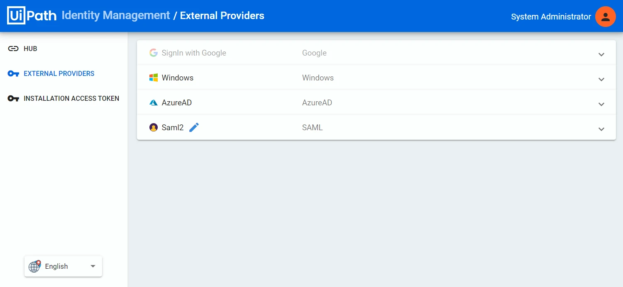Screen dimensions: 623x287
Task: Click the System Administrator name
Action: click(551, 17)
